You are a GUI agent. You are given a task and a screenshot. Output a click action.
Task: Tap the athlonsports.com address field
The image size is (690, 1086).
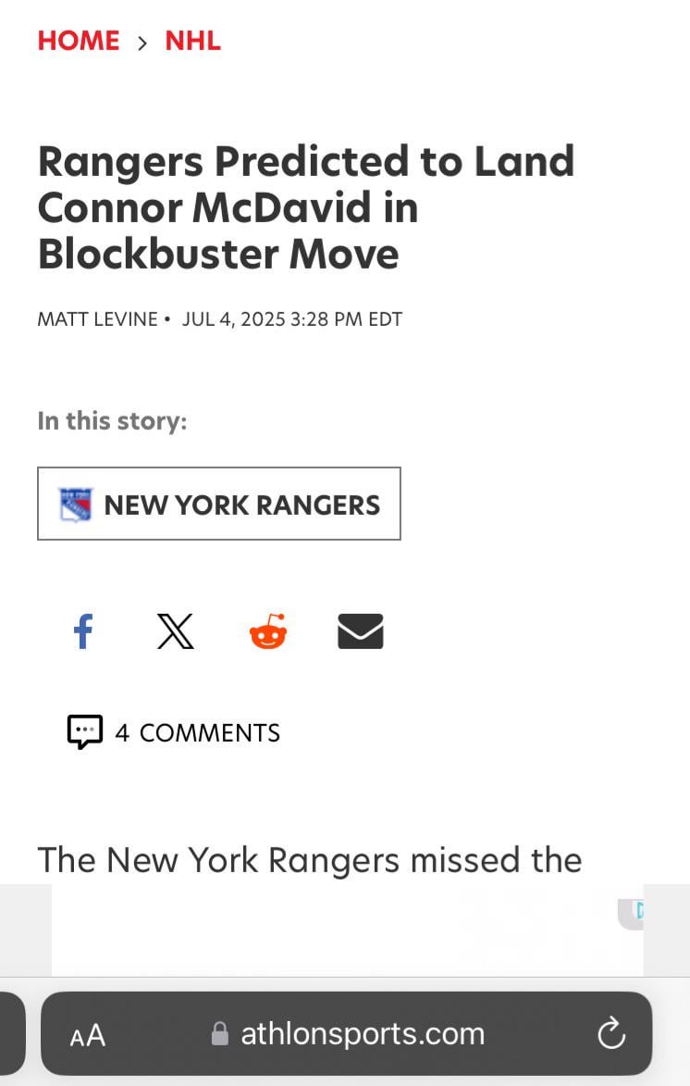click(x=363, y=1034)
